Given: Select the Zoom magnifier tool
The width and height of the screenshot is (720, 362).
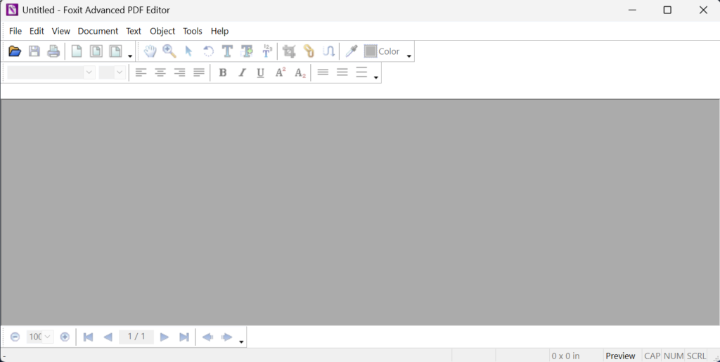Looking at the screenshot, I should (x=169, y=51).
